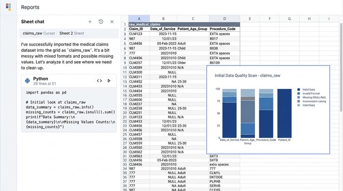Screen dimensions: 343x191
Task: Select cell SXT3 in row 31
Action: tap(224, 156)
